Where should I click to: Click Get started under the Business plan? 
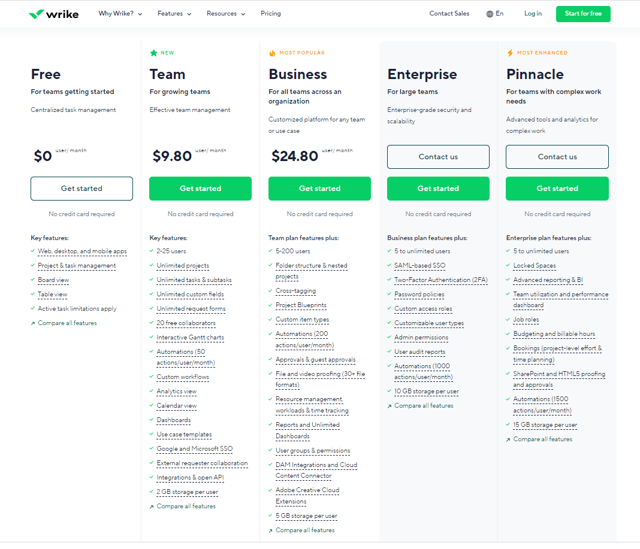319,189
